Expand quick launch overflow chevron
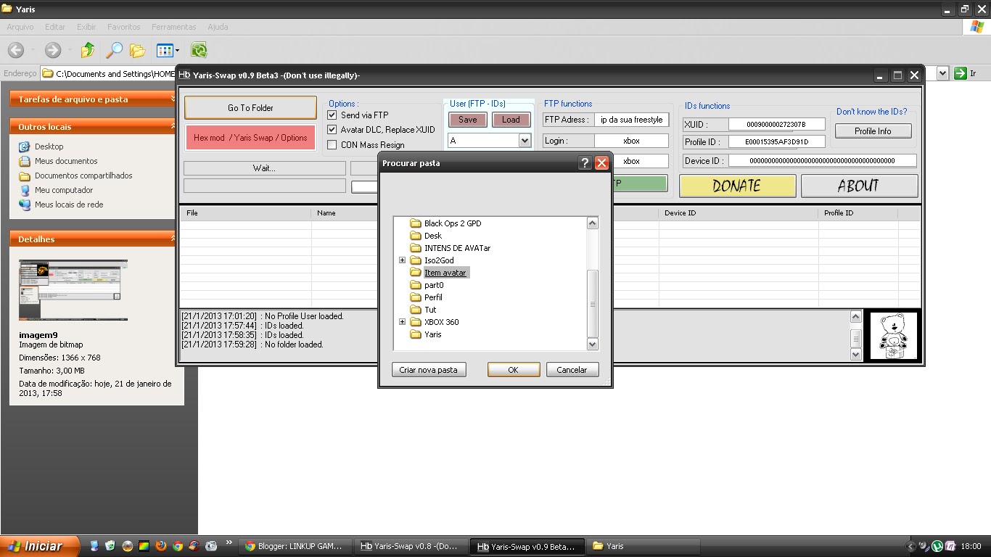The image size is (991, 557). point(229,542)
